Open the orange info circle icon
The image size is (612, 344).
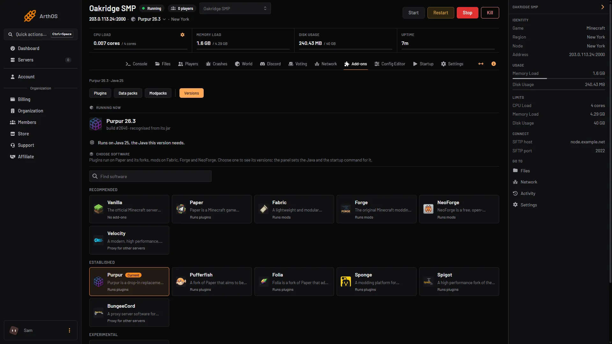pos(493,64)
